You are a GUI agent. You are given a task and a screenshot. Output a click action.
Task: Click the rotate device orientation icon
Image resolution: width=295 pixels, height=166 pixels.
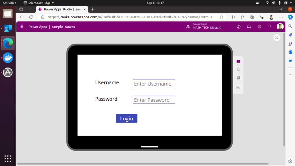coord(238,88)
